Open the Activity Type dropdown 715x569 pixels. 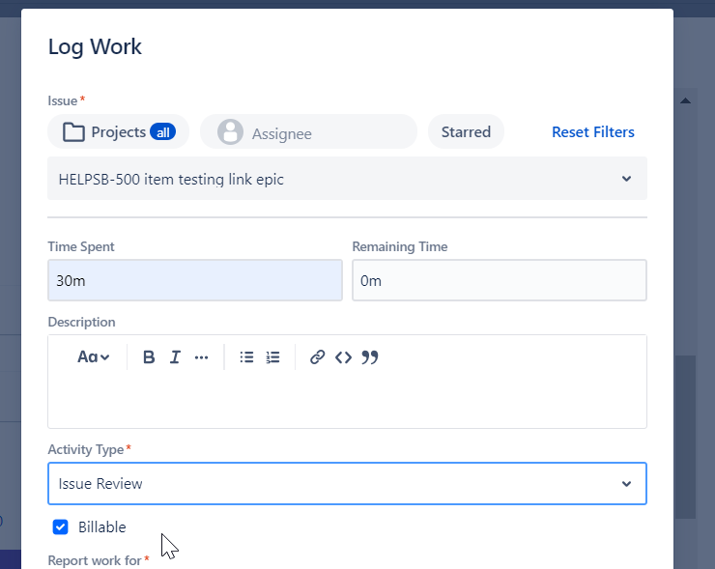tap(347, 483)
